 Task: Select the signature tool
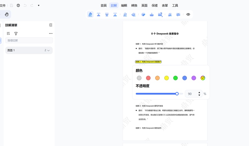(x=170, y=15)
